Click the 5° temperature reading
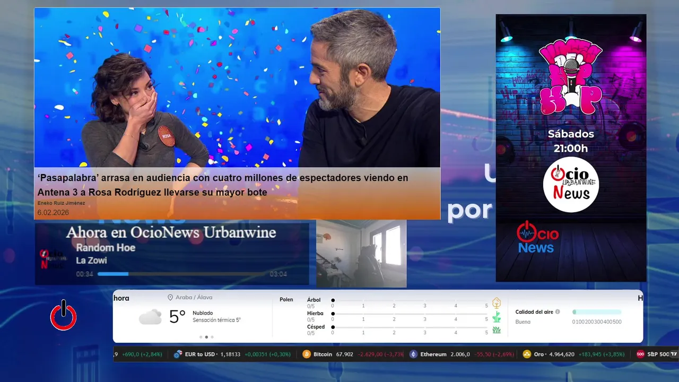 click(177, 317)
